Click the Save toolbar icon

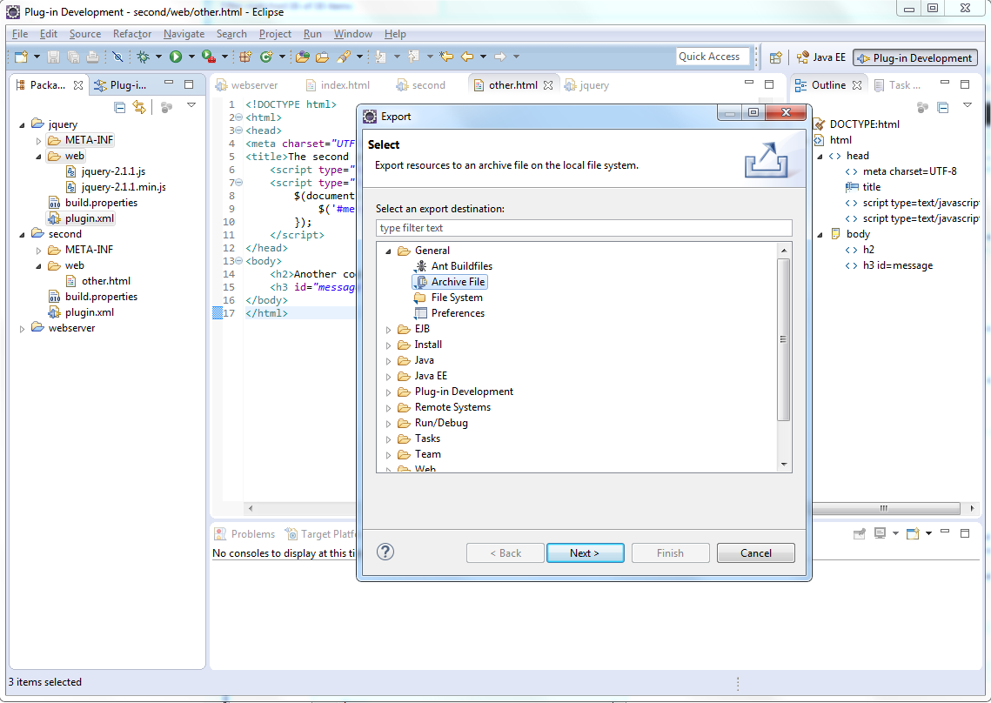54,57
